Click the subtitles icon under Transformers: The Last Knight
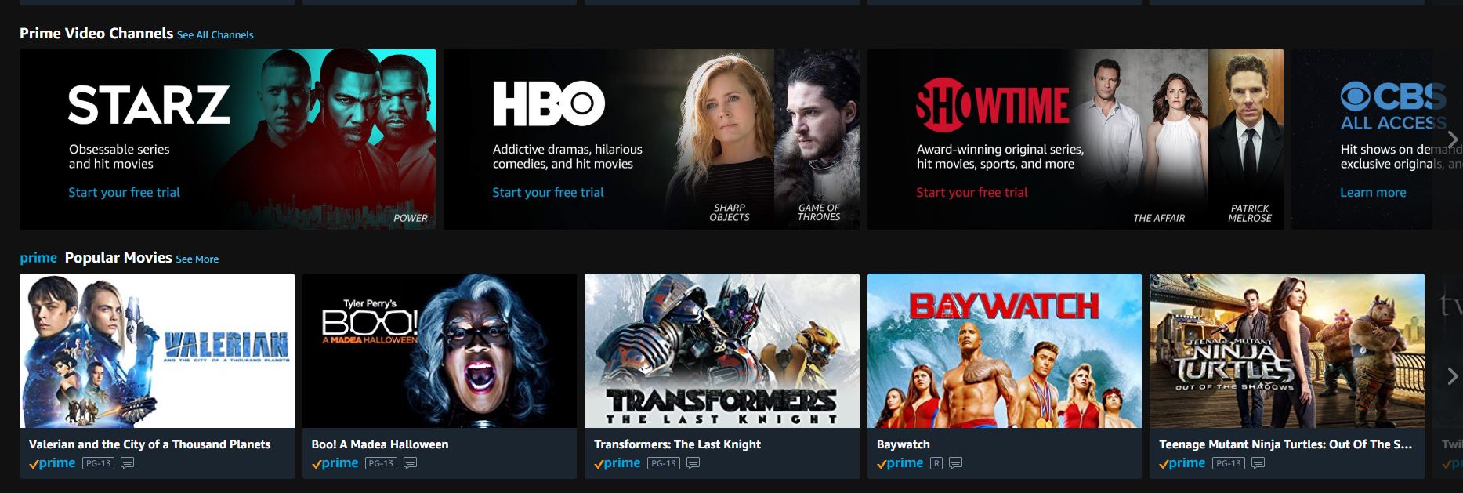Screen dimensions: 1463x493 pyautogui.click(x=693, y=463)
